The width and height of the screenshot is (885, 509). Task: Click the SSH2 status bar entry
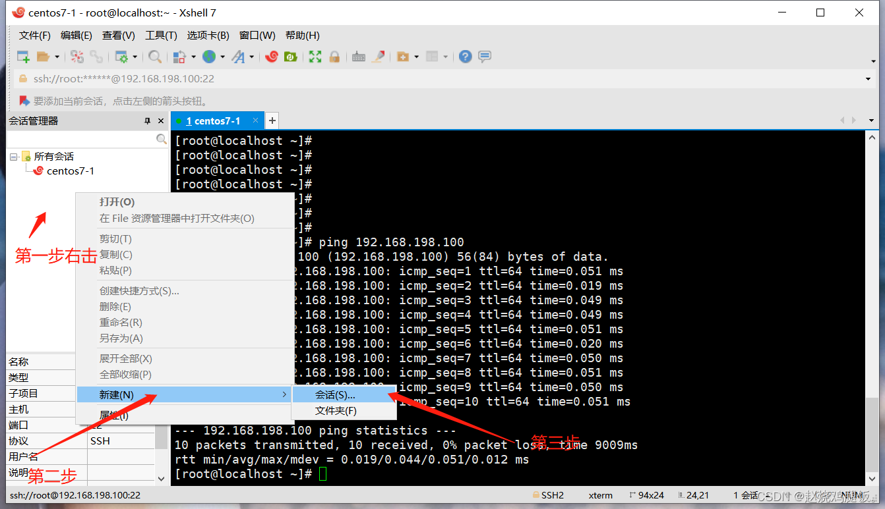pyautogui.click(x=548, y=495)
